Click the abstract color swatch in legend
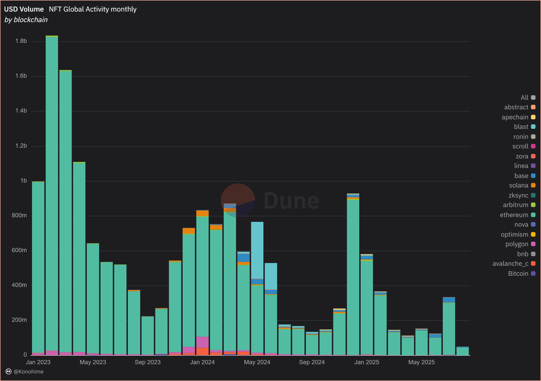Screen dimensions: 541x381 [x=533, y=107]
